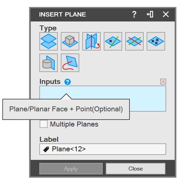Dock the Insert Plane panel
The image size is (183, 184).
[150, 15]
